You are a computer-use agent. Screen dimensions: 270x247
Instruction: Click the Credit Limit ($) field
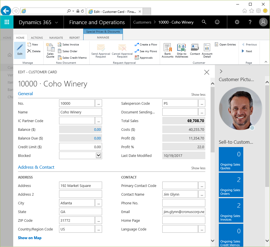[80, 147]
